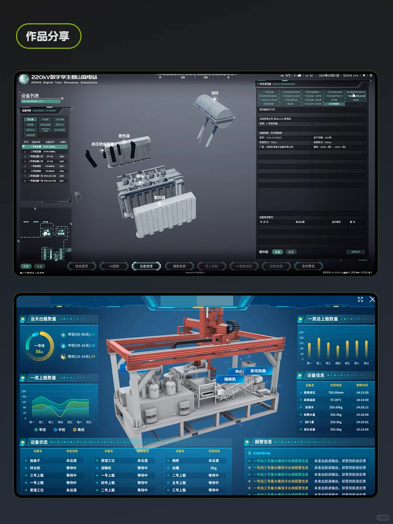Click the 摊晾机 label on 3D model
Image resolution: width=393 pixels, height=524 pixels.
pyautogui.click(x=230, y=380)
